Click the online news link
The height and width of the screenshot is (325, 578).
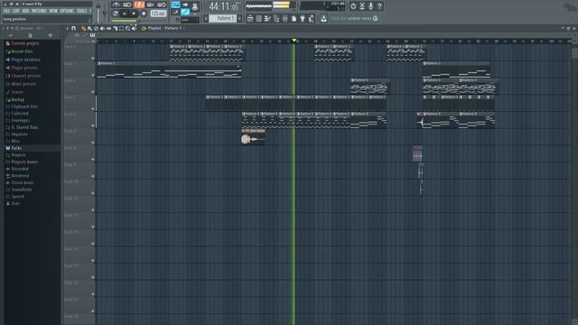pyautogui.click(x=353, y=18)
